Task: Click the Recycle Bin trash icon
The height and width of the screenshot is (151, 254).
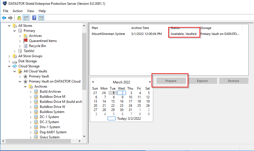Action: 26,46
